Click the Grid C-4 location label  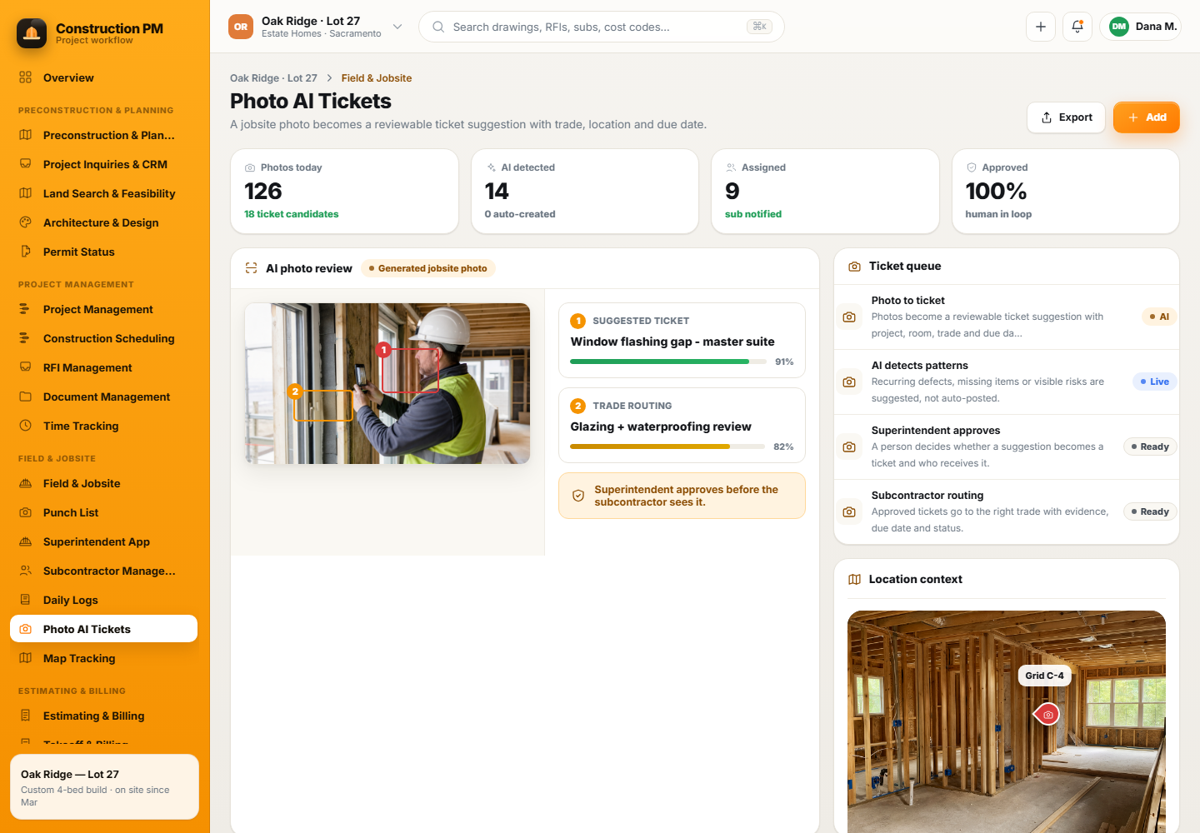click(x=1045, y=676)
